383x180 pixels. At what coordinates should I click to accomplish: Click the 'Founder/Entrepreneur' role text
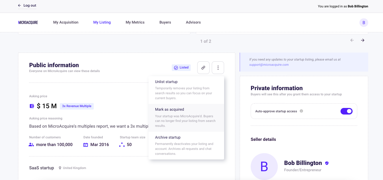[x=303, y=170]
